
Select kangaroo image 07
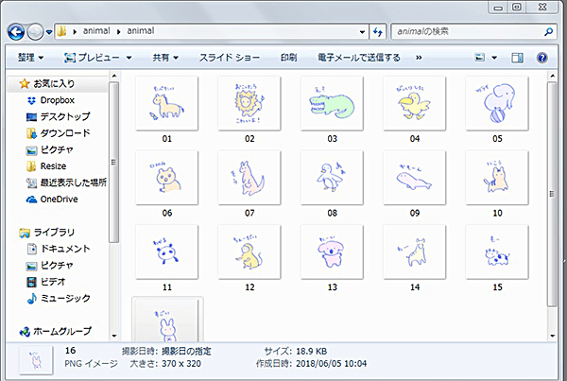(249, 178)
